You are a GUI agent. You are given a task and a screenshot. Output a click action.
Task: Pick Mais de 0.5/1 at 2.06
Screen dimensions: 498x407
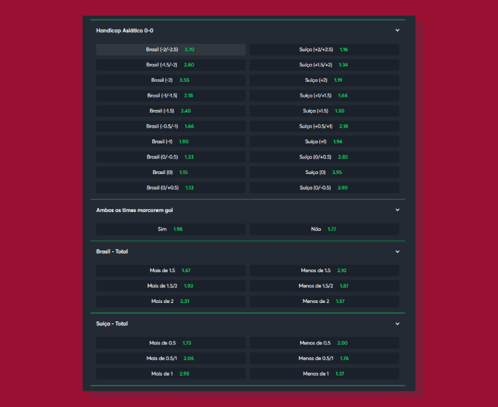[x=171, y=359]
